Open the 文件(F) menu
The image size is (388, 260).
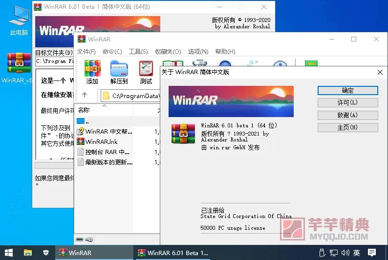point(86,51)
